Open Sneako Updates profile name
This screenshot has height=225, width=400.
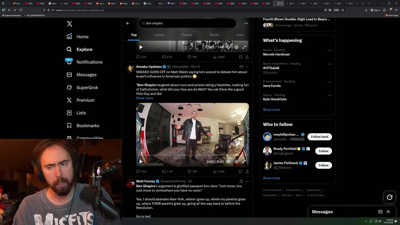click(149, 67)
